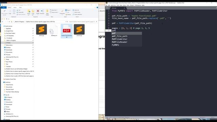Switch to the View ribbon tab
217x122 pixels.
pyautogui.click(x=20, y=7)
